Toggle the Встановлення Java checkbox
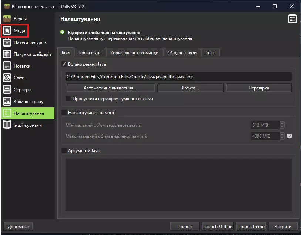Image resolution: width=301 pixels, height=235 pixels. pyautogui.click(x=64, y=64)
